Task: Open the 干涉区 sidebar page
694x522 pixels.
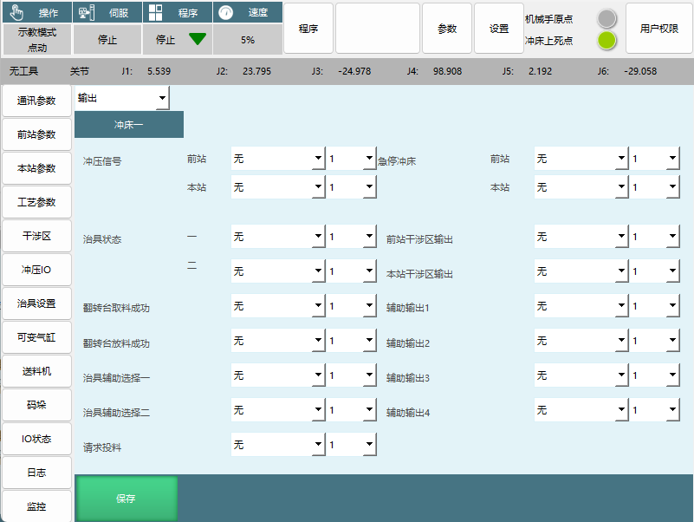Action: point(37,236)
